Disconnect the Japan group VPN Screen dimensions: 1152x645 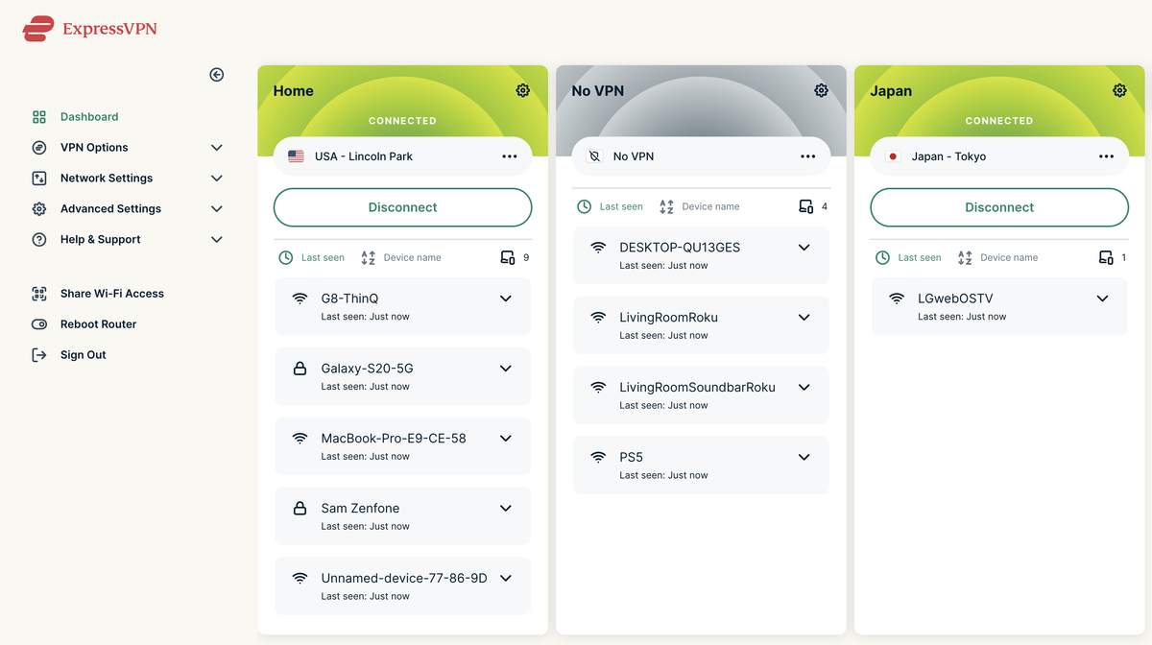click(999, 207)
